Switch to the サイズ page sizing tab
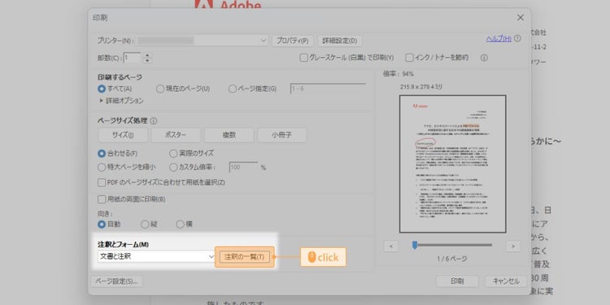Image resolution: width=610 pixels, height=305 pixels. click(x=123, y=135)
